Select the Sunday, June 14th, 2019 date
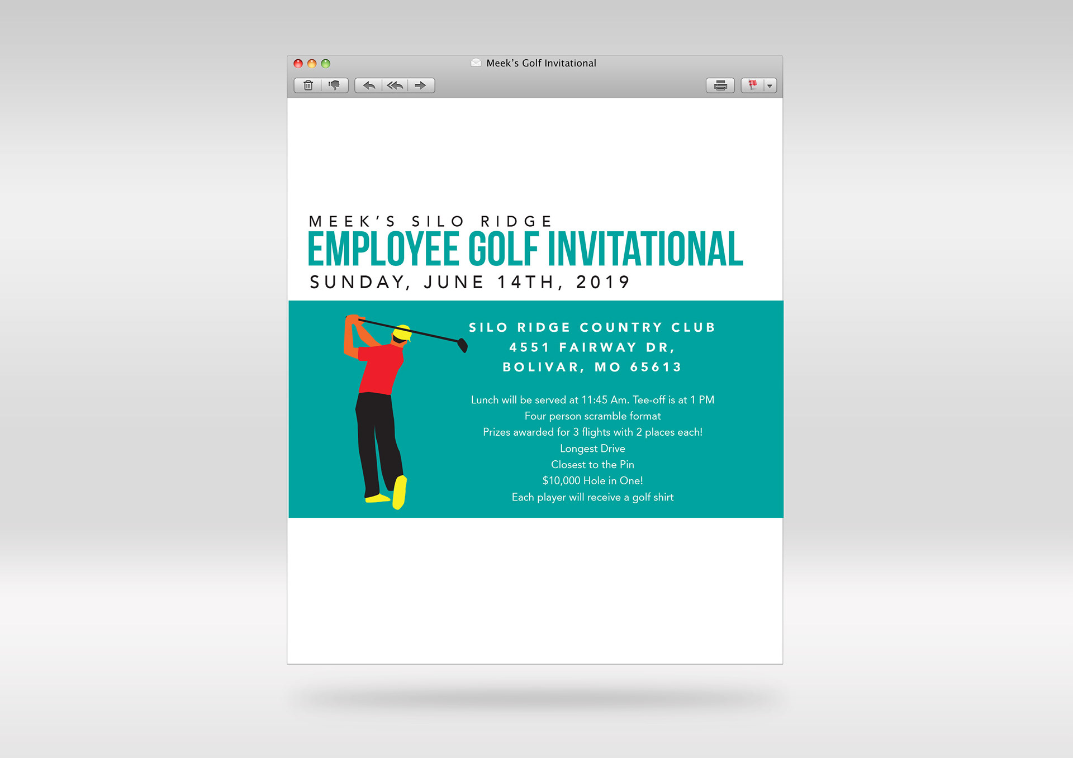This screenshot has height=758, width=1073. 469,282
